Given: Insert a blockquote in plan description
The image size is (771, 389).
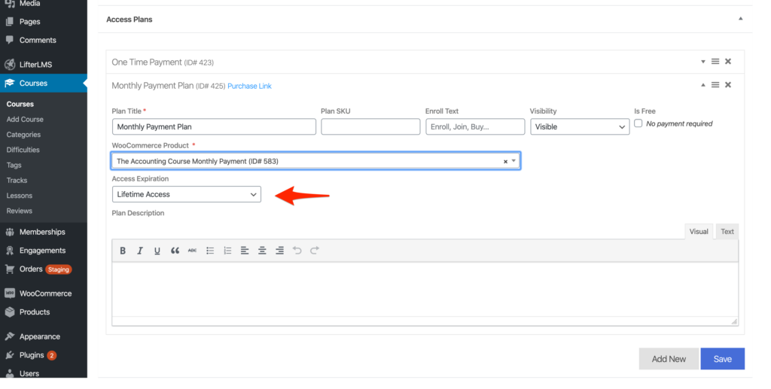Looking at the screenshot, I should [175, 251].
